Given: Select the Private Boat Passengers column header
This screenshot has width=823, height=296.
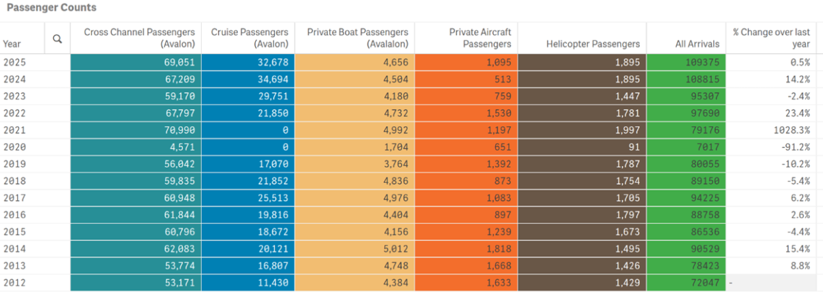Looking at the screenshot, I should 357,38.
